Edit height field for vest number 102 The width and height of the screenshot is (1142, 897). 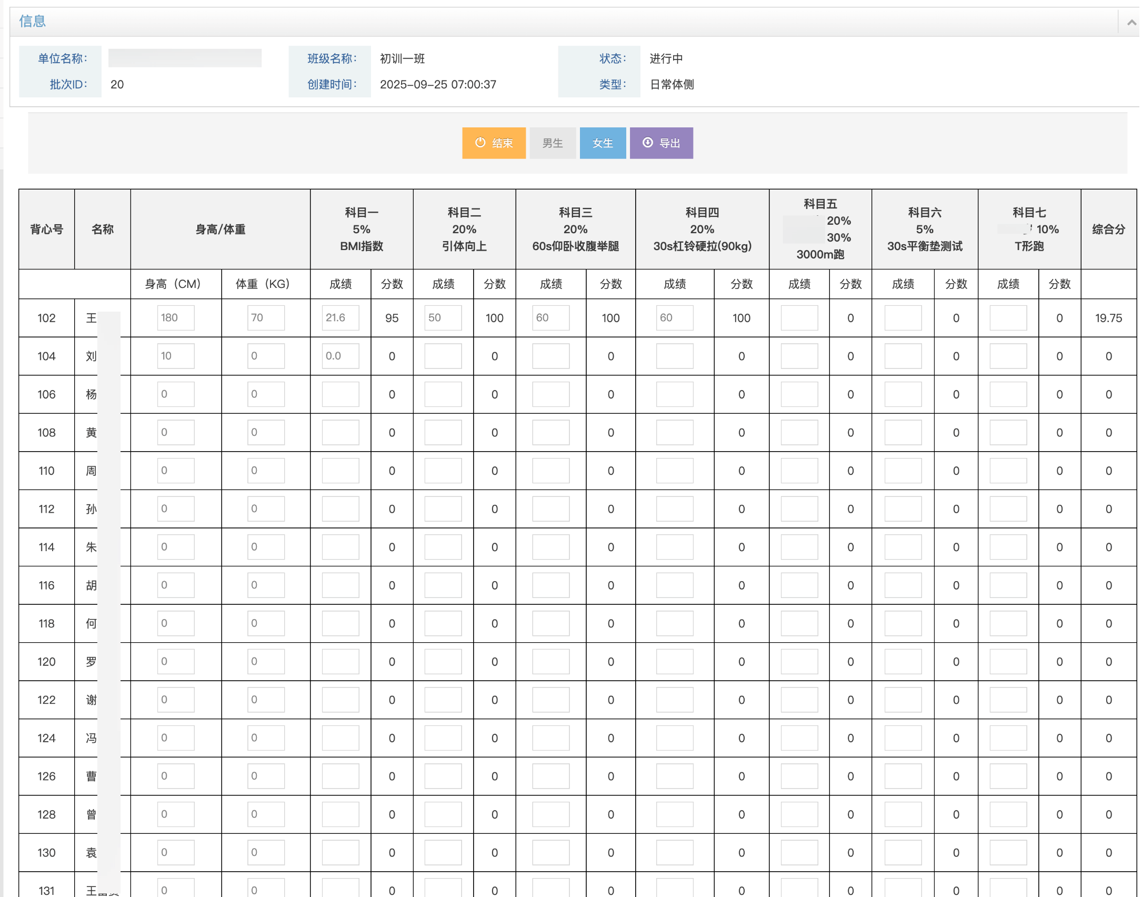175,318
